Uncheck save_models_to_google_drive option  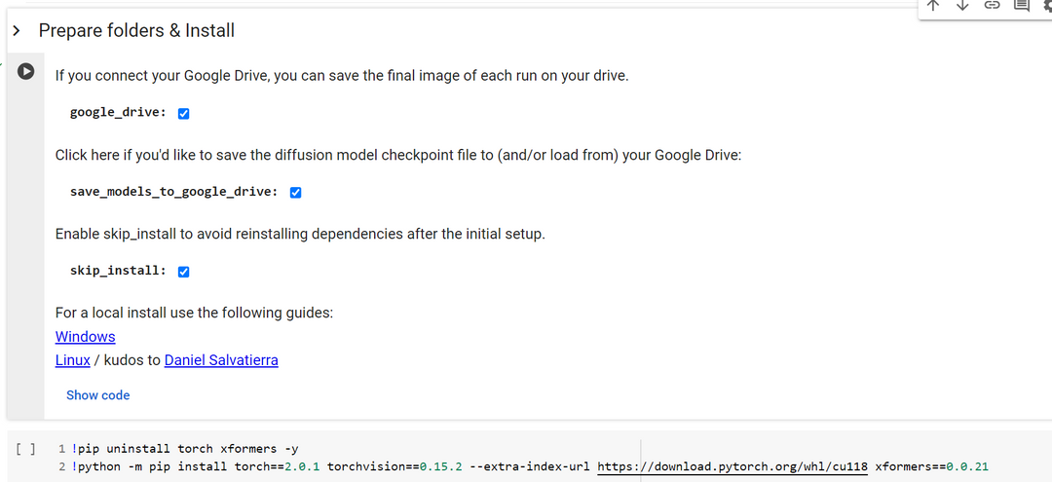click(x=296, y=192)
